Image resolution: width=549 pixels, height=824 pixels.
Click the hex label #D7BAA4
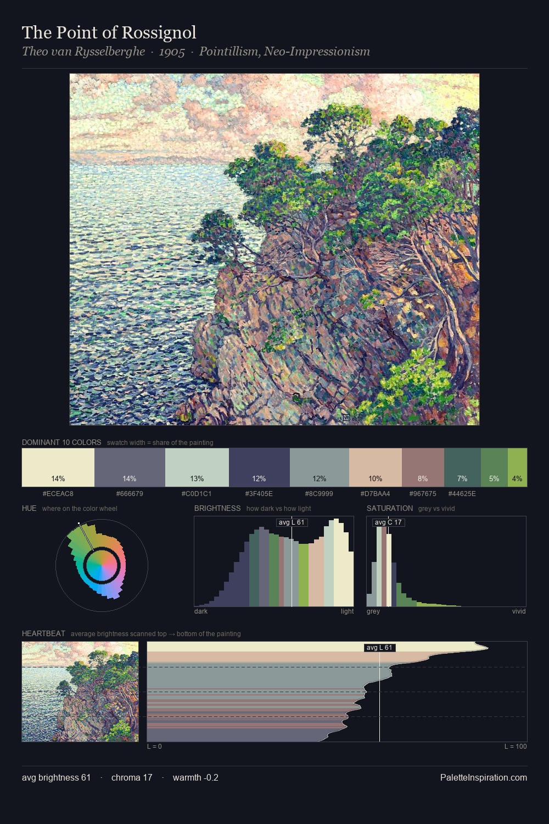[376, 494]
